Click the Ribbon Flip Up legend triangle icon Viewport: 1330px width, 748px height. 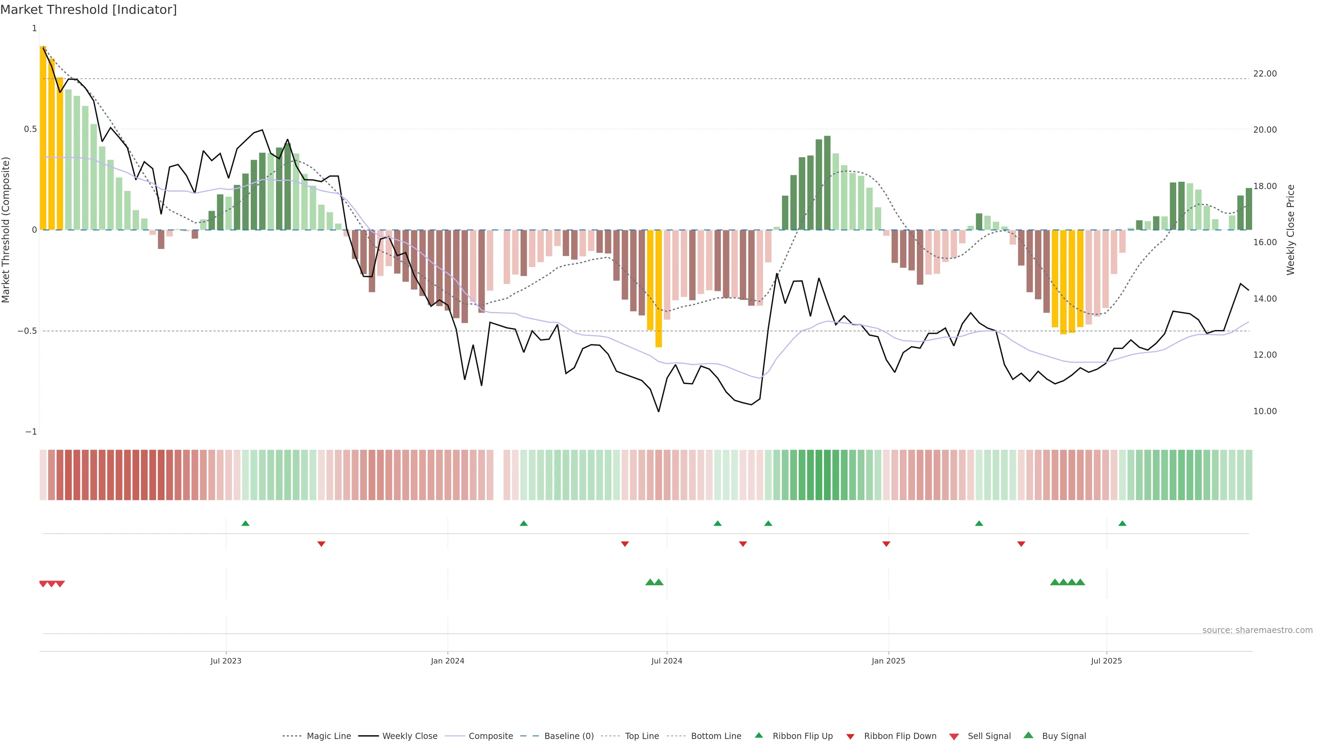tap(759, 735)
